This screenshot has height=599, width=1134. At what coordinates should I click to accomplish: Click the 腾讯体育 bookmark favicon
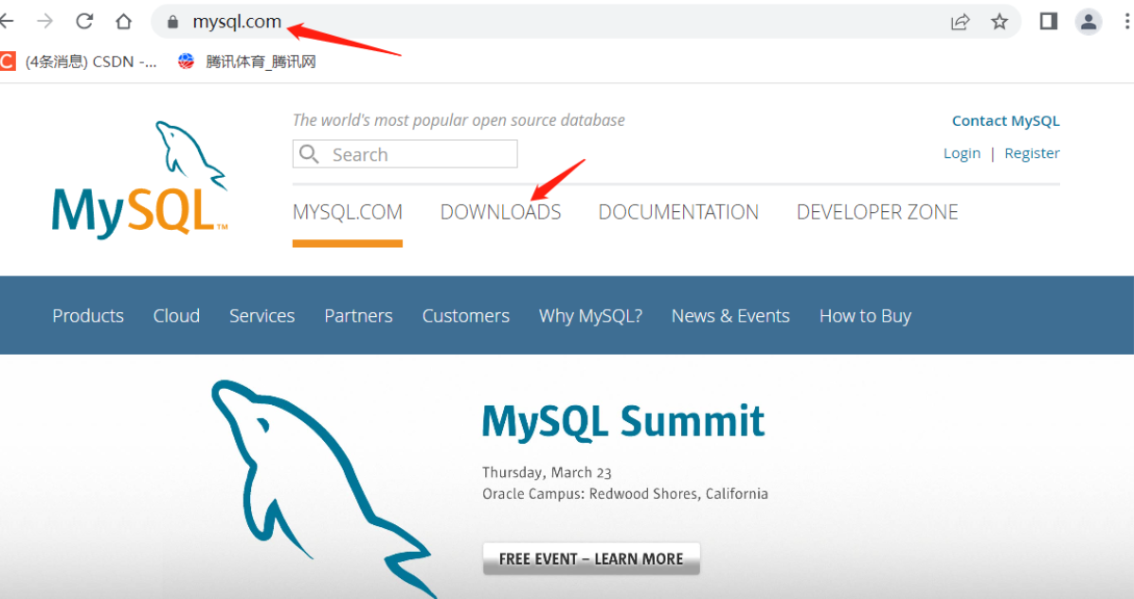(x=187, y=62)
